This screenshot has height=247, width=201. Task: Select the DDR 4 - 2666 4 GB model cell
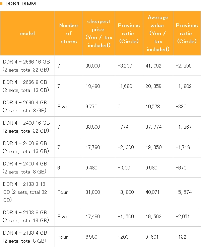click(27, 106)
